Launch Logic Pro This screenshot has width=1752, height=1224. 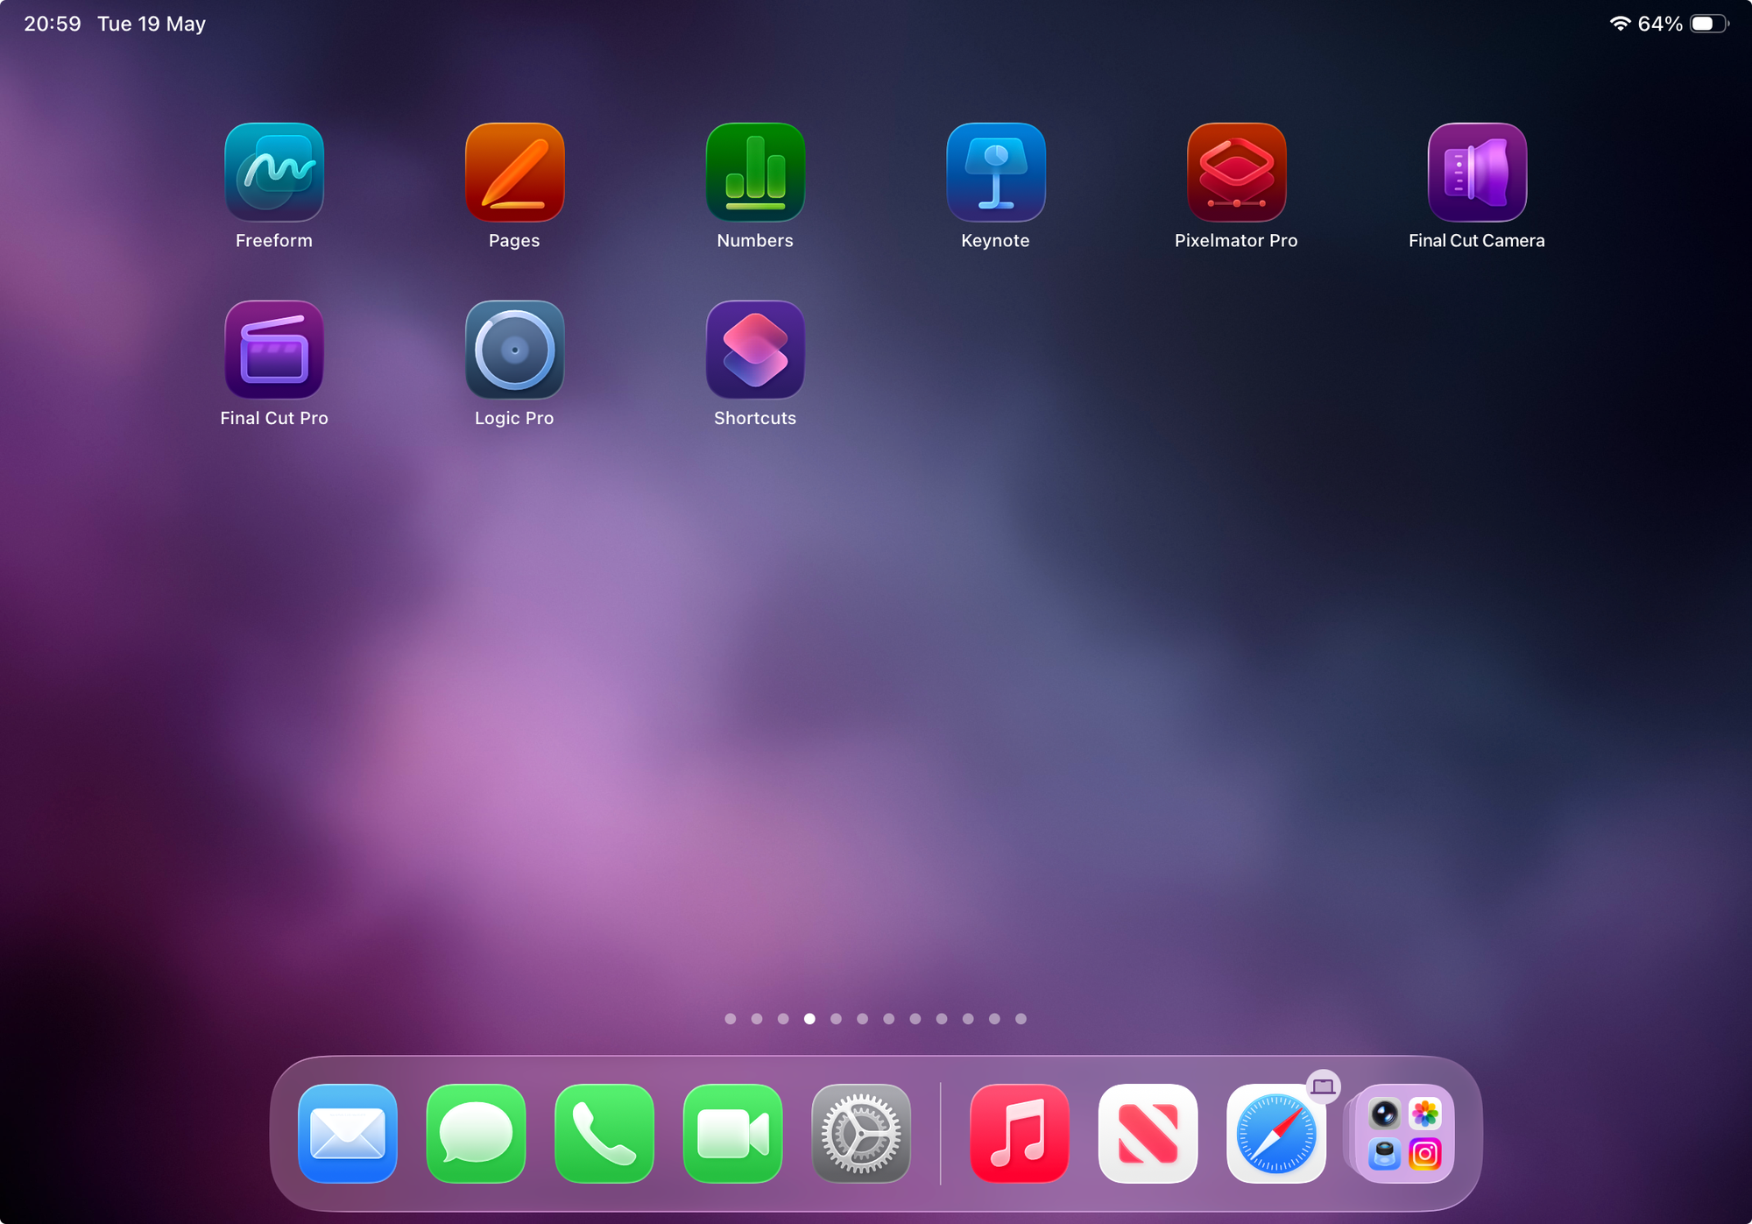coord(514,350)
